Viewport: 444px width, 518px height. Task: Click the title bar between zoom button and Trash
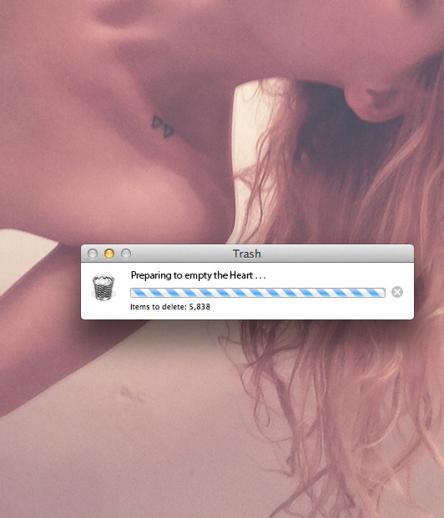point(182,254)
